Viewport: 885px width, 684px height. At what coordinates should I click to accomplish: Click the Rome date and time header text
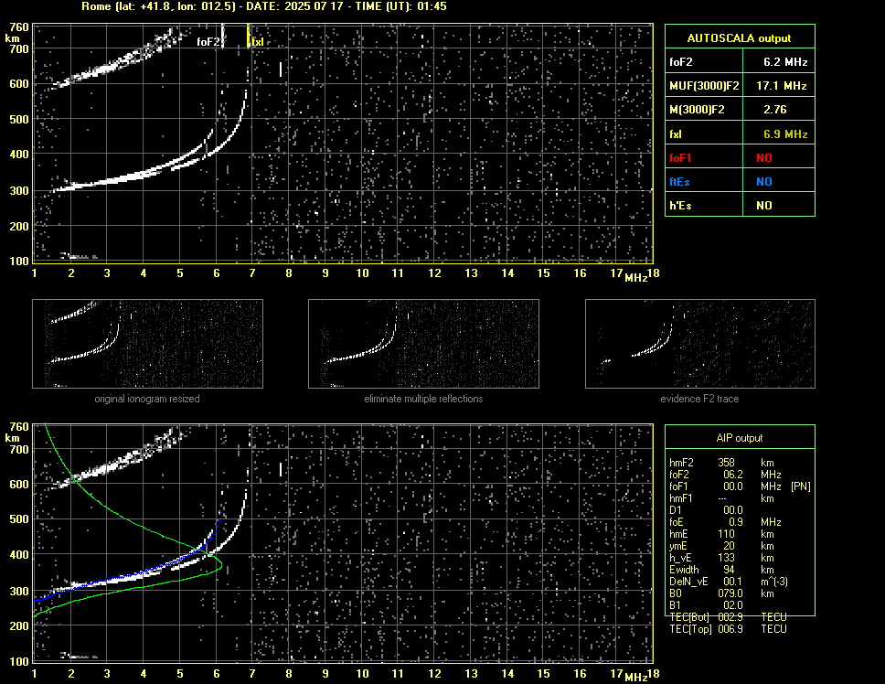pos(264,6)
